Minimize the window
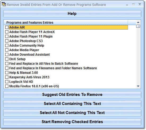Image resolution: width=146 pixels, height=130 pixels. 127,5
